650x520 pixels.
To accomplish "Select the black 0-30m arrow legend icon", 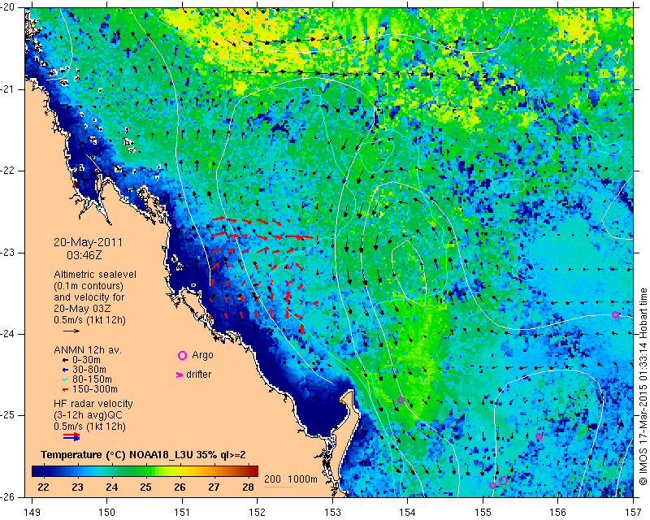I will 65,361.
